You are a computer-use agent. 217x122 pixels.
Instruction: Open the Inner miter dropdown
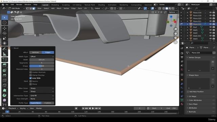42,91
